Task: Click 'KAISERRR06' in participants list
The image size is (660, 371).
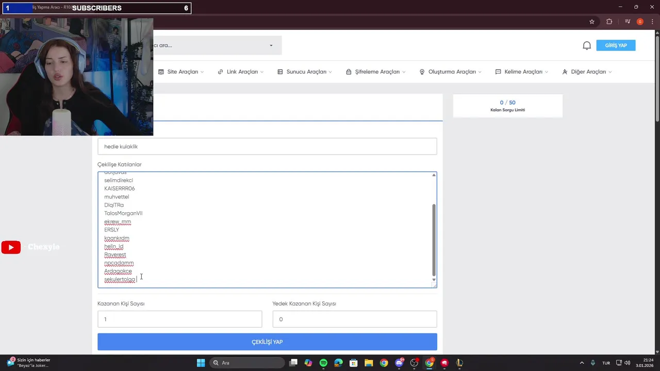Action: click(120, 189)
